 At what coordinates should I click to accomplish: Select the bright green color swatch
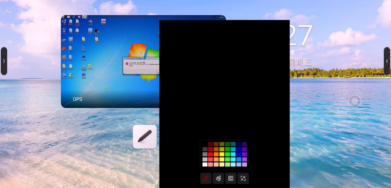(227, 154)
